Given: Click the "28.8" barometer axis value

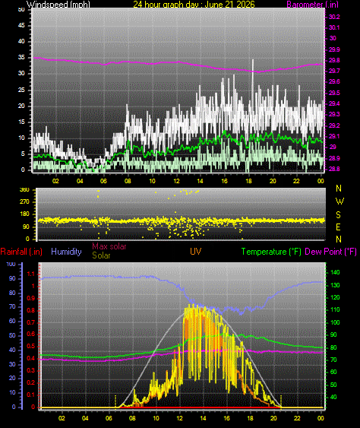Looking at the screenshot, I should [334, 169].
